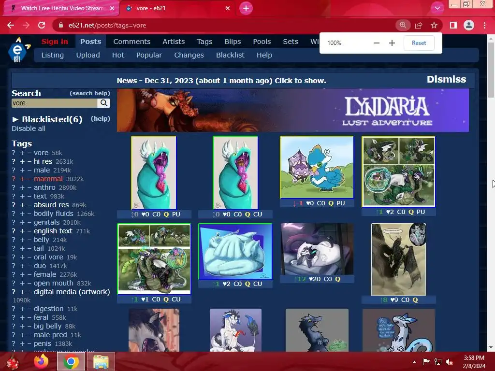The width and height of the screenshot is (495, 371).
Task: Open the wiki '?' for the mammal tag
Action: point(14,179)
